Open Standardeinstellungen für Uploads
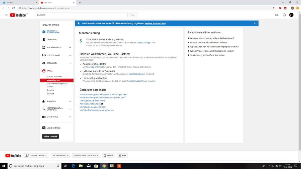This screenshot has width=301, height=169. click(57, 85)
